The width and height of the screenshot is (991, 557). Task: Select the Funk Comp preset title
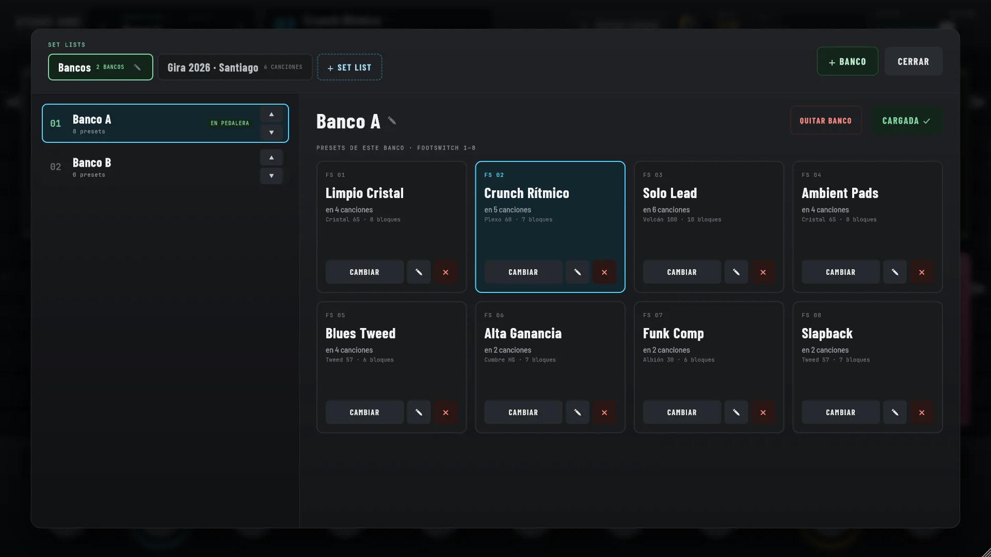[x=674, y=334]
